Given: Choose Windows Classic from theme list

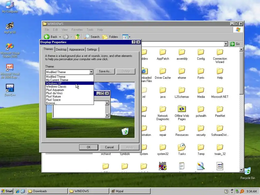Looking at the screenshot, I should [70, 87].
